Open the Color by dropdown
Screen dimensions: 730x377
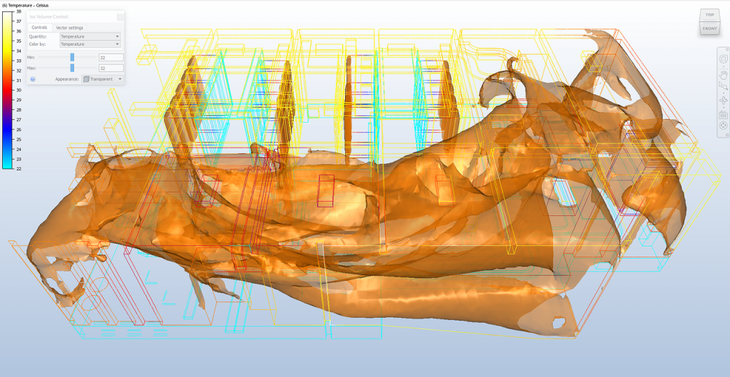(x=91, y=44)
